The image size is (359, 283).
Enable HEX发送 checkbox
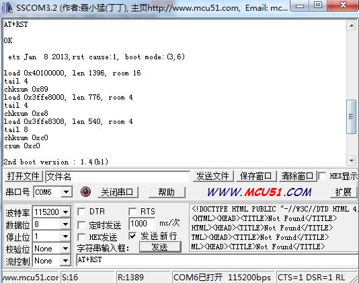pyautogui.click(x=81, y=237)
